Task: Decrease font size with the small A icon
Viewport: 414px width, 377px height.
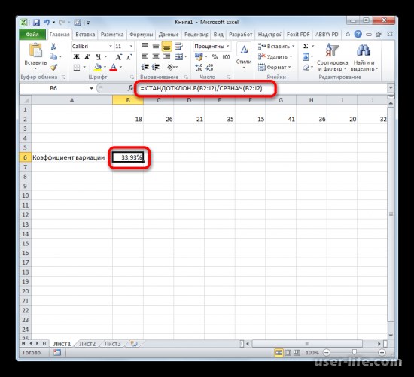Action: click(x=129, y=56)
